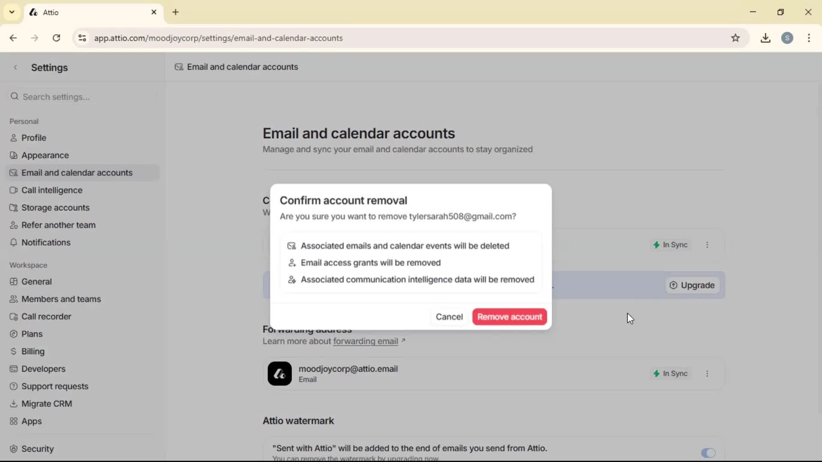Open Storage accounts settings
This screenshot has height=462, width=822.
pos(55,207)
